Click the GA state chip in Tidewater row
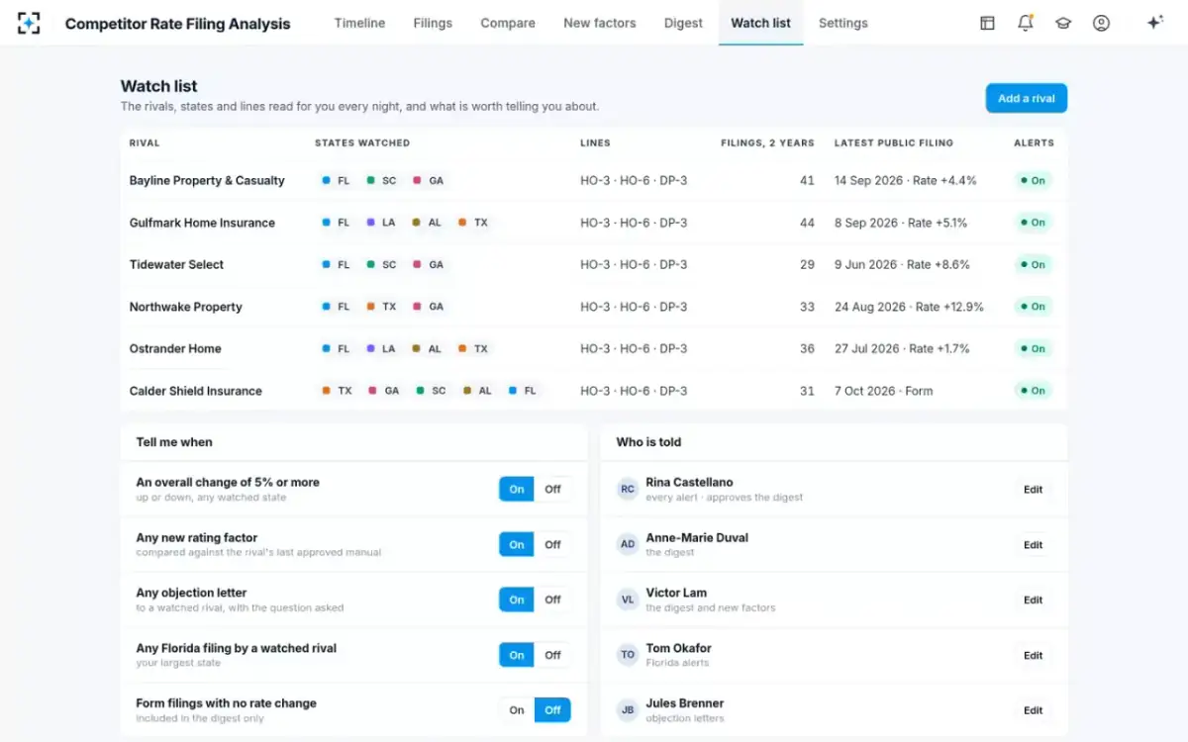 [x=429, y=265]
